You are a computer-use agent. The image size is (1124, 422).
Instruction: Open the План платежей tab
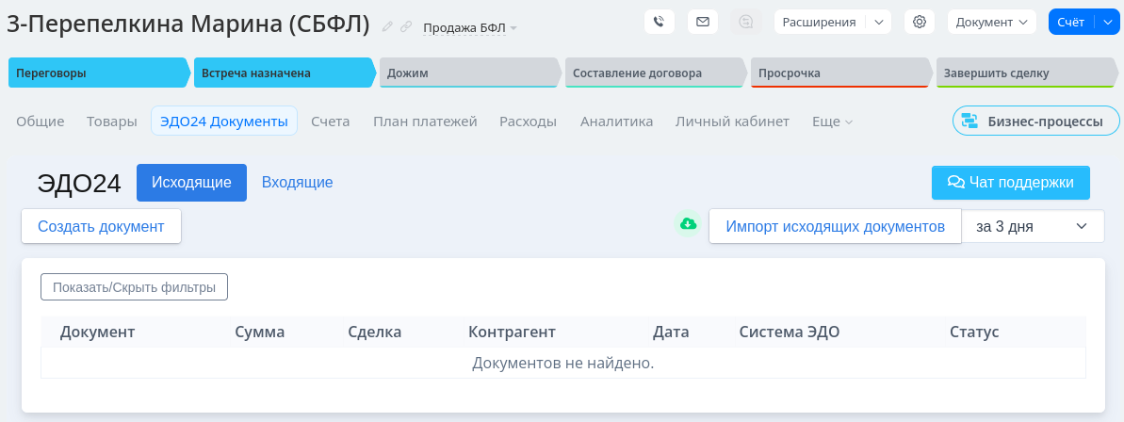tap(425, 122)
